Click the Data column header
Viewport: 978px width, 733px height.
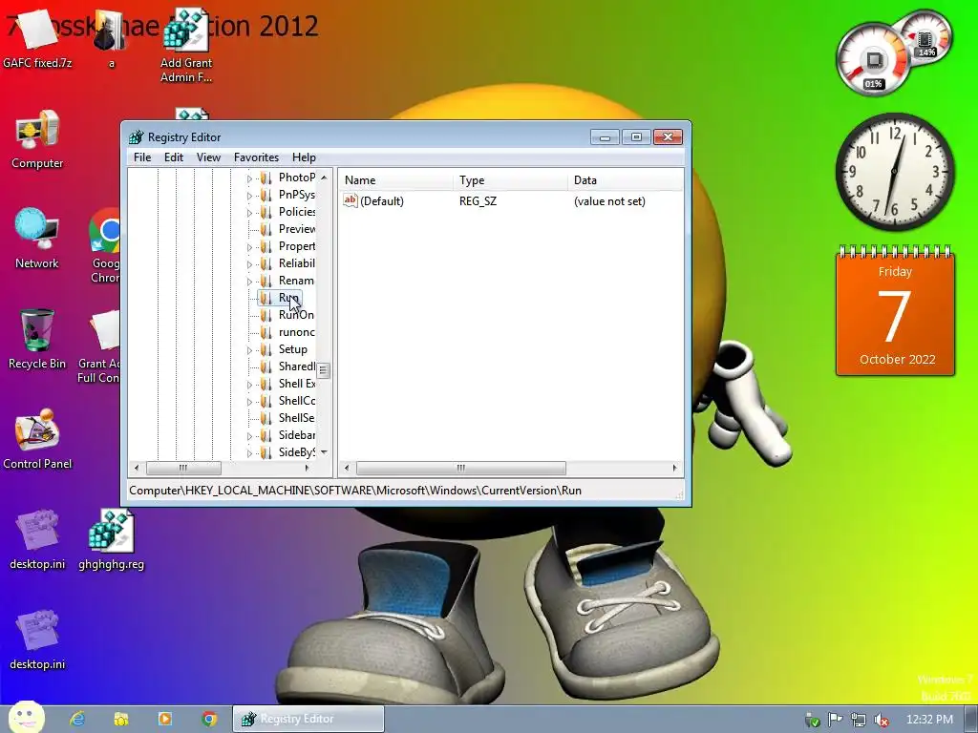click(626, 180)
